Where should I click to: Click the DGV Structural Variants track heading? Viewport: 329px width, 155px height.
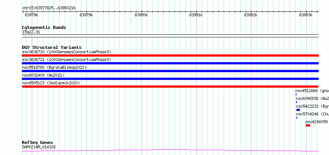click(52, 47)
